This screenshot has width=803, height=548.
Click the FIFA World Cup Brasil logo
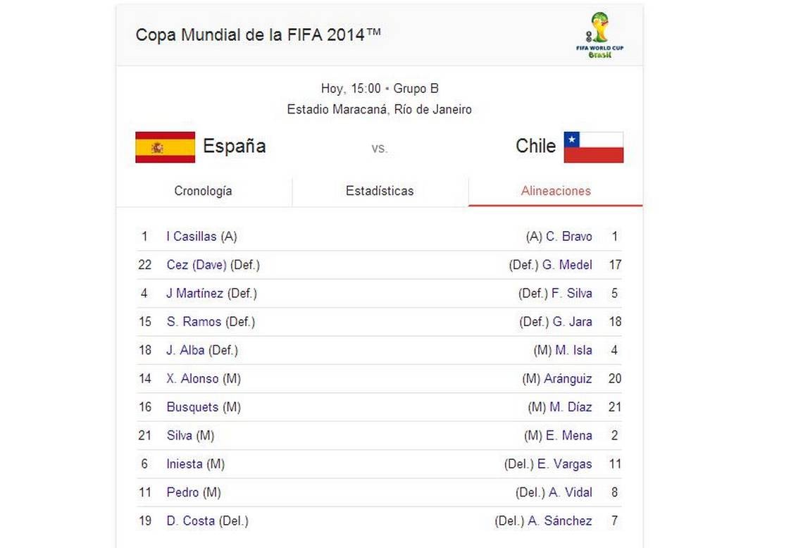pos(599,35)
